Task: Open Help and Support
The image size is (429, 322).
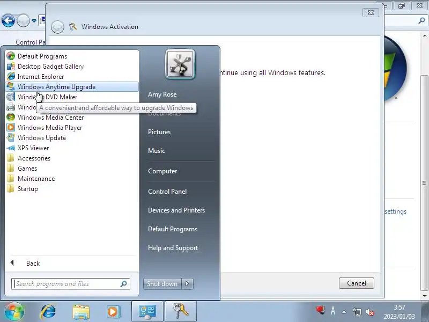Action: click(173, 248)
